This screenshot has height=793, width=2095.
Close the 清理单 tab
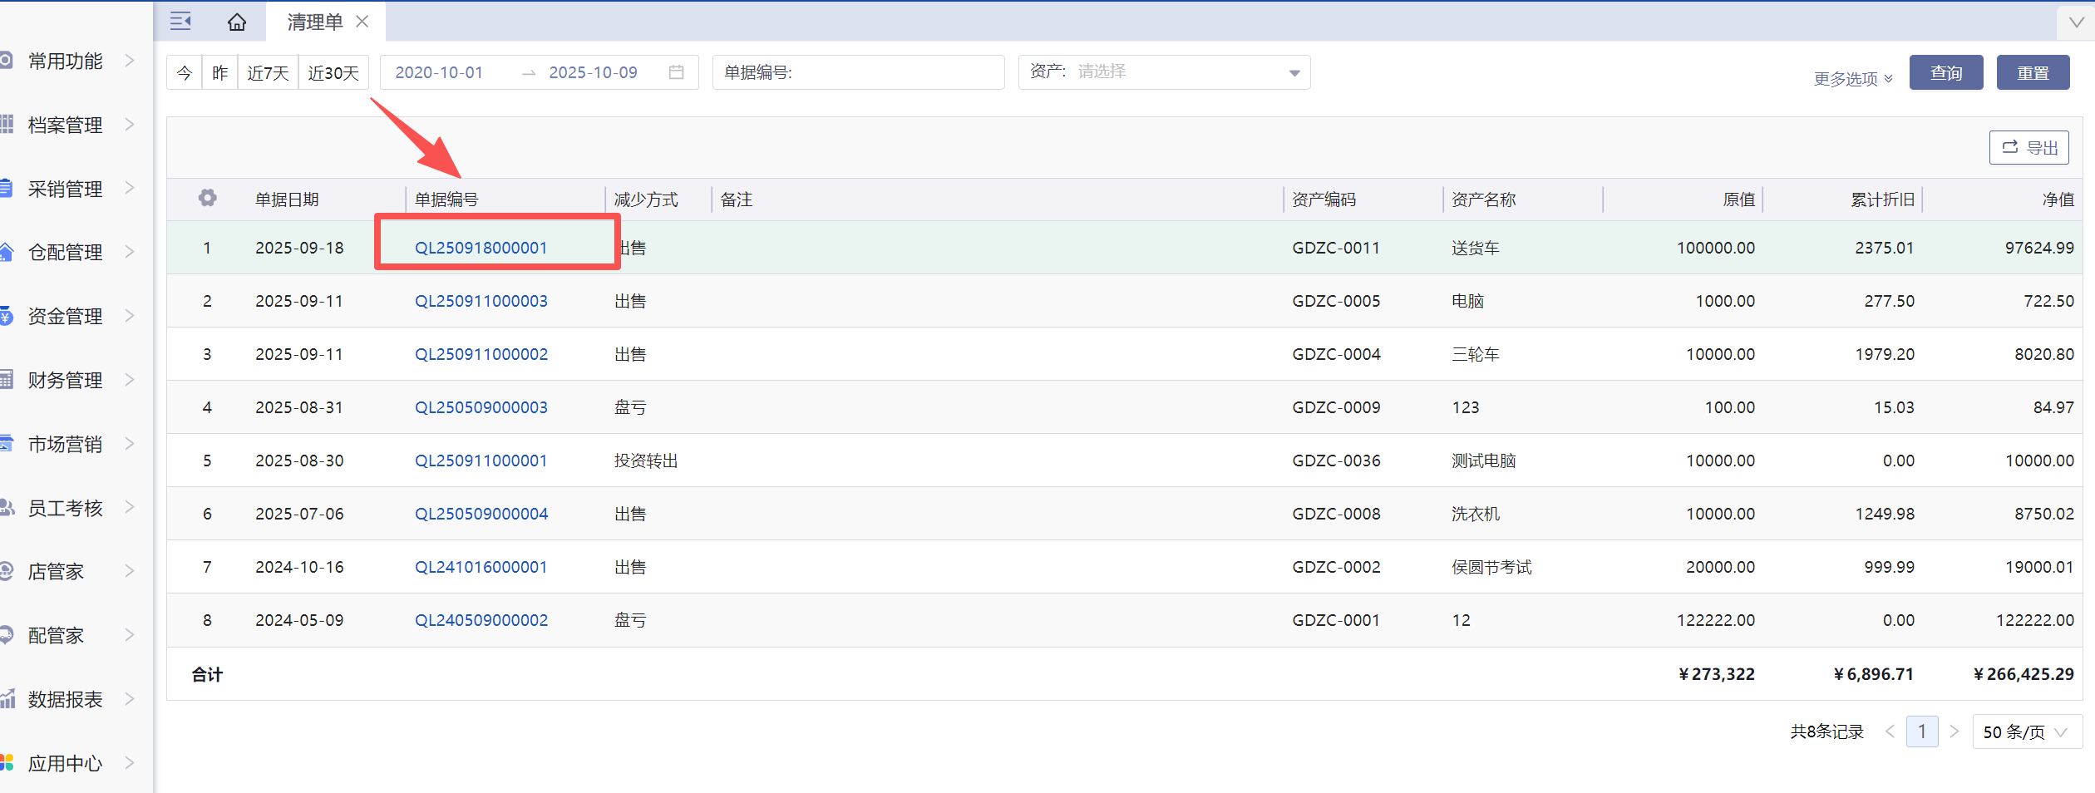coord(362,22)
